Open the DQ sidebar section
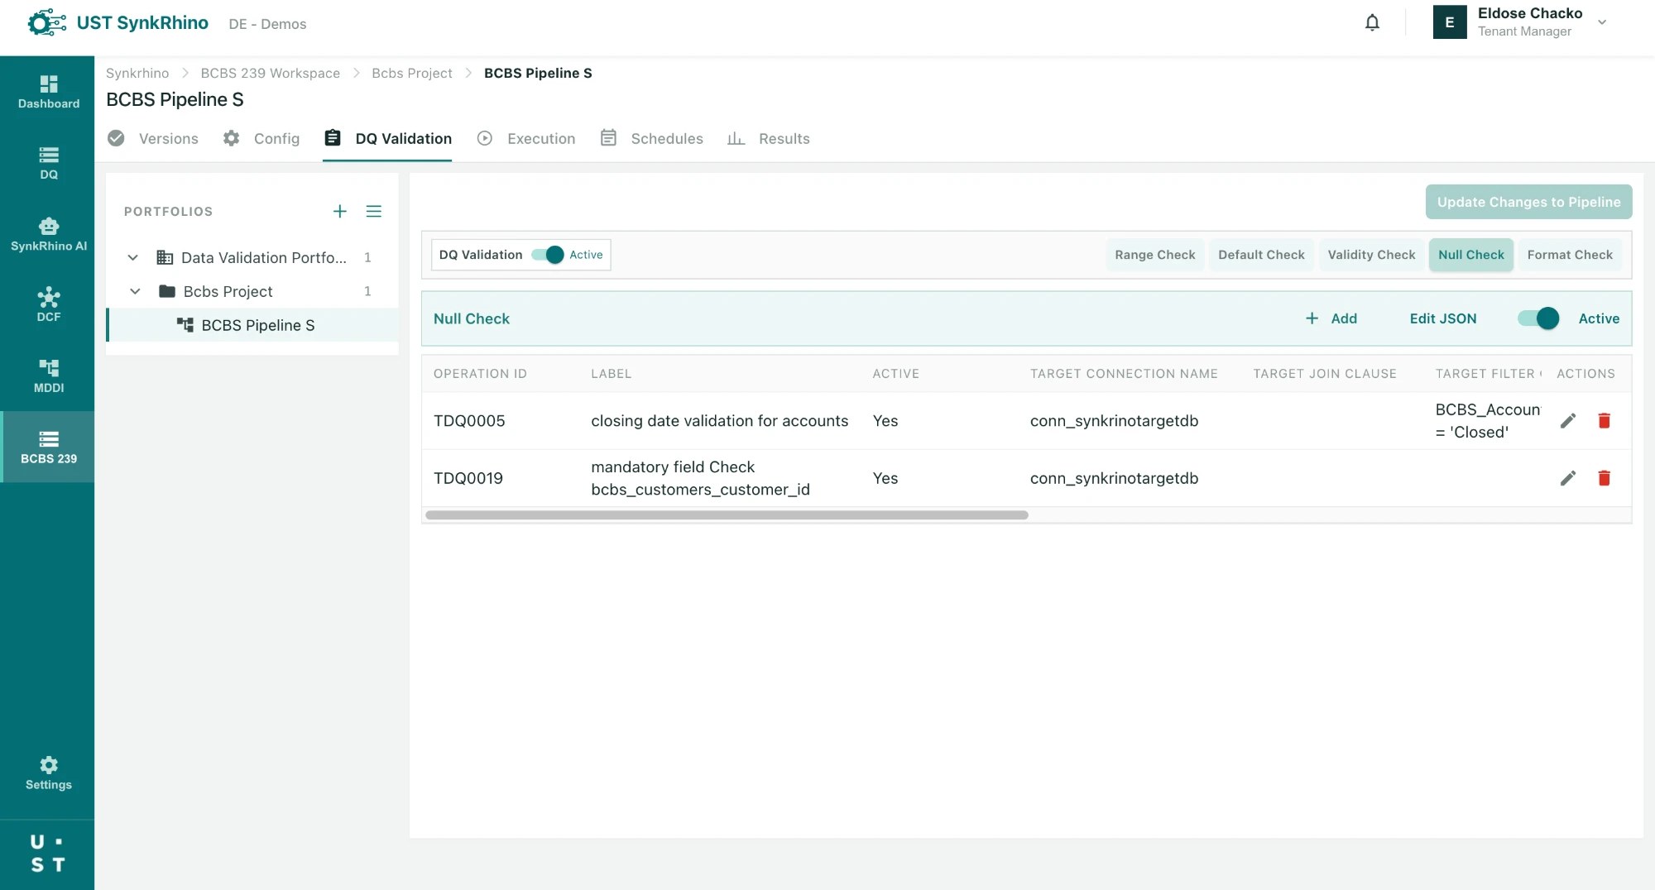 coord(48,162)
